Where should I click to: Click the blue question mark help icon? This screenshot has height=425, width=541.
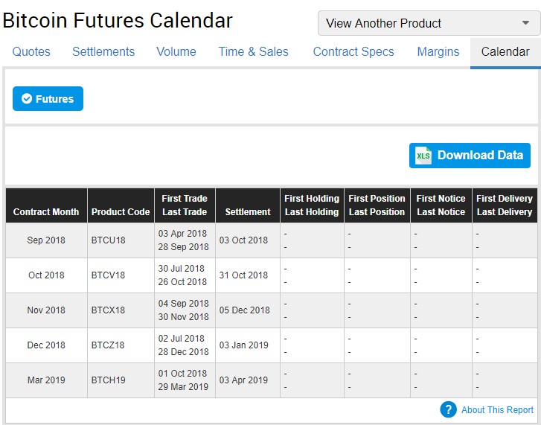click(448, 410)
